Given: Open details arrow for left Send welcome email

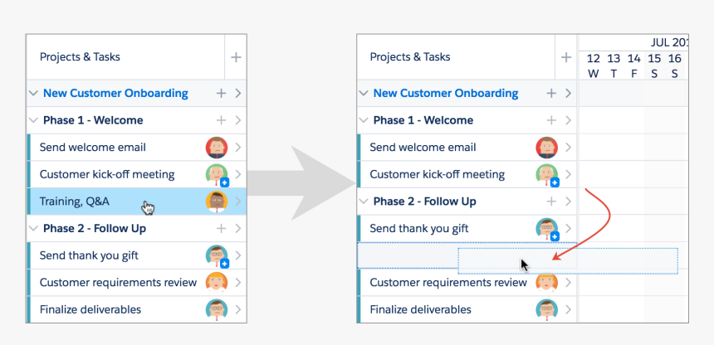Looking at the screenshot, I should (238, 148).
